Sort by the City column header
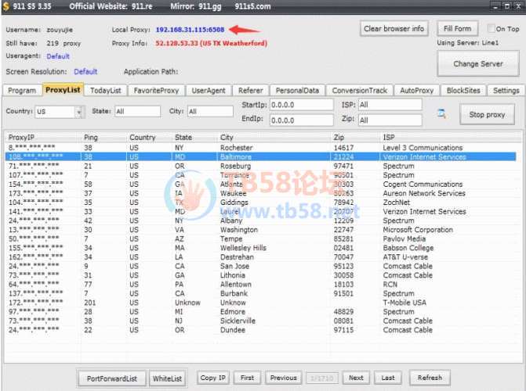 click(227, 138)
